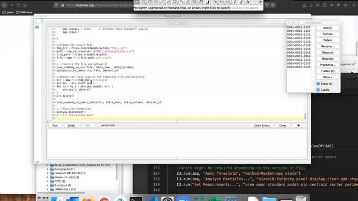Open the Dev menu tool
The height and width of the screenshot is (201, 358).
(215, 2)
